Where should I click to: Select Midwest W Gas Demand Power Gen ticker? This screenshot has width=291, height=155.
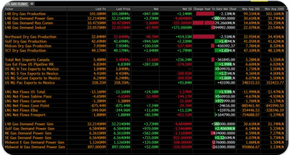point(35,147)
